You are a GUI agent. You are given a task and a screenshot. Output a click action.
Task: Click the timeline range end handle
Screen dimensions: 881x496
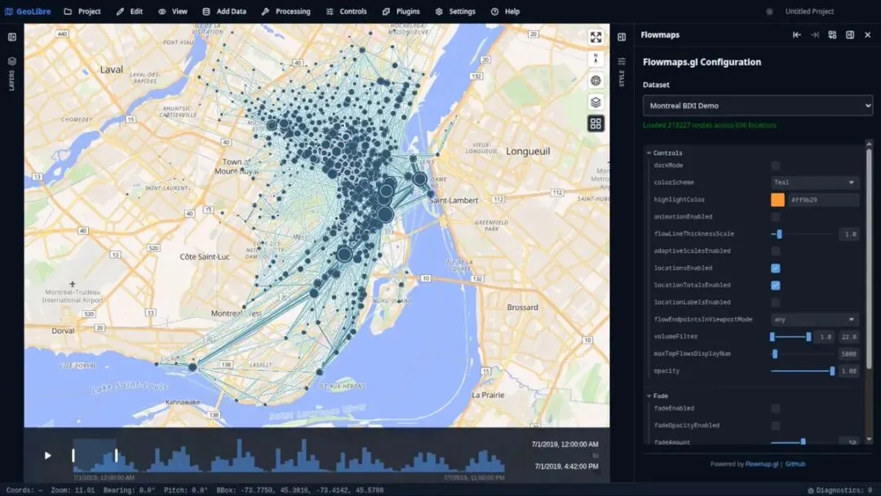(117, 455)
